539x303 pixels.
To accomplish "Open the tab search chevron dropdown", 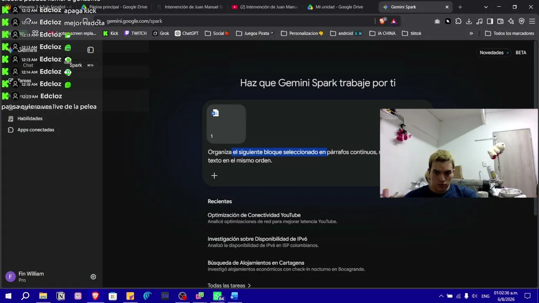I will pos(486,7).
